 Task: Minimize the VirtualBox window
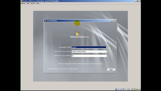pos(136,1)
